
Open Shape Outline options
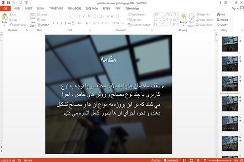205,20
